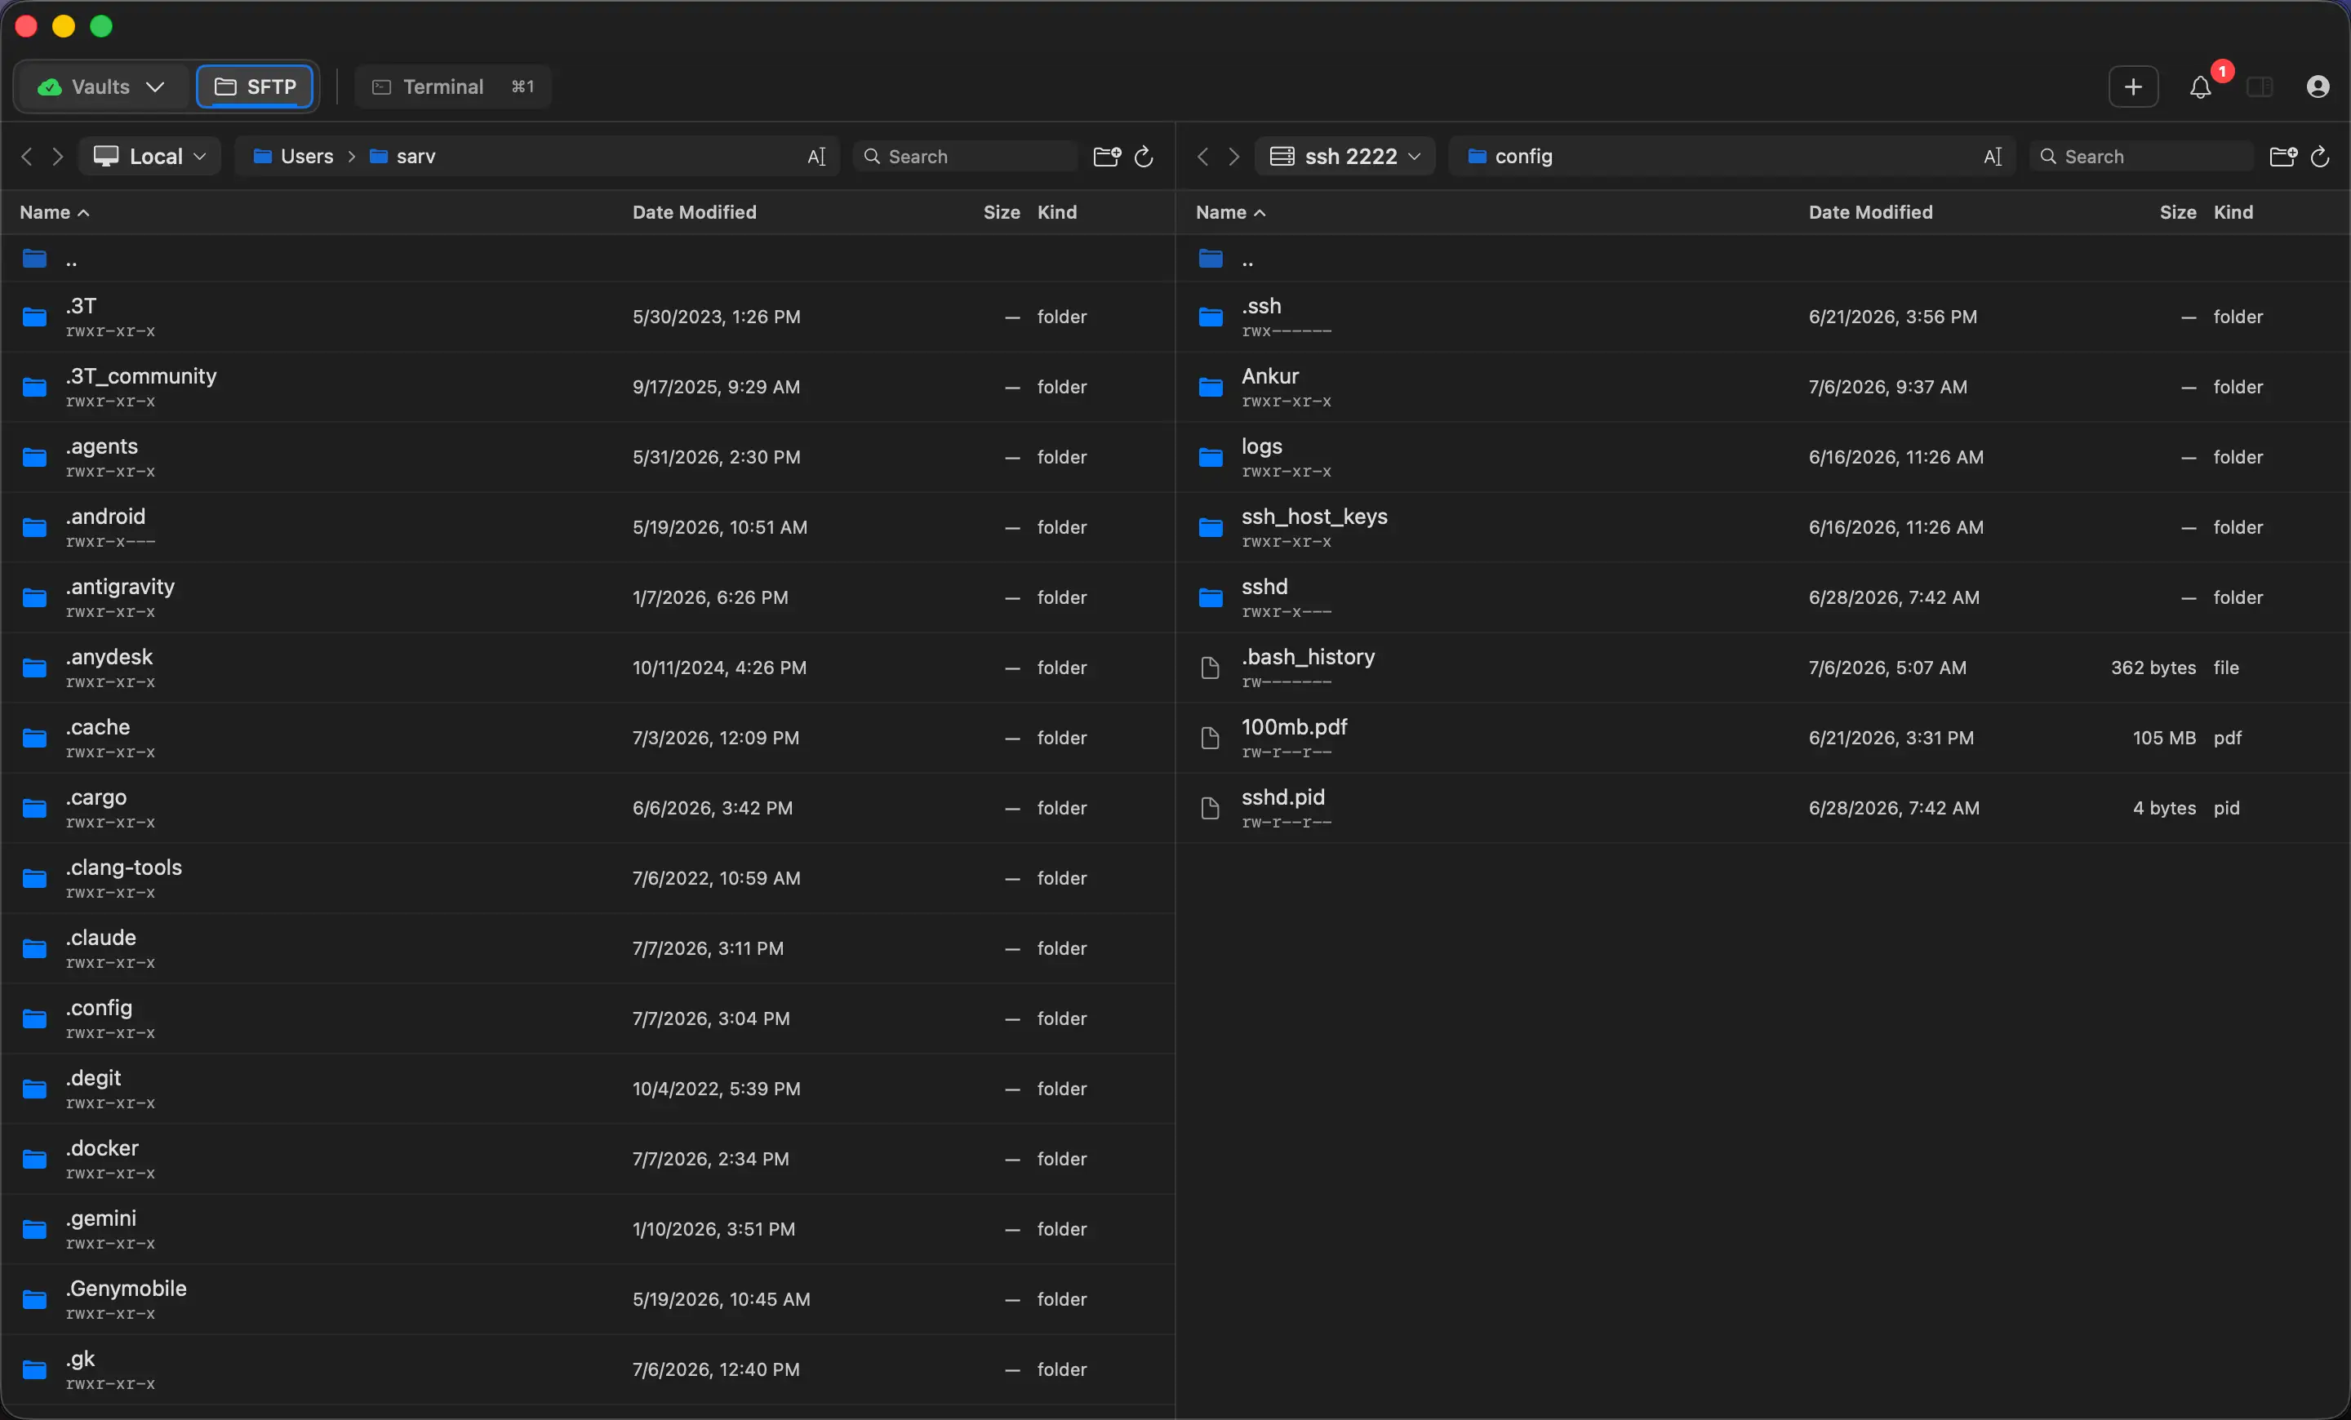Click Users in the local breadcrumb

294,157
